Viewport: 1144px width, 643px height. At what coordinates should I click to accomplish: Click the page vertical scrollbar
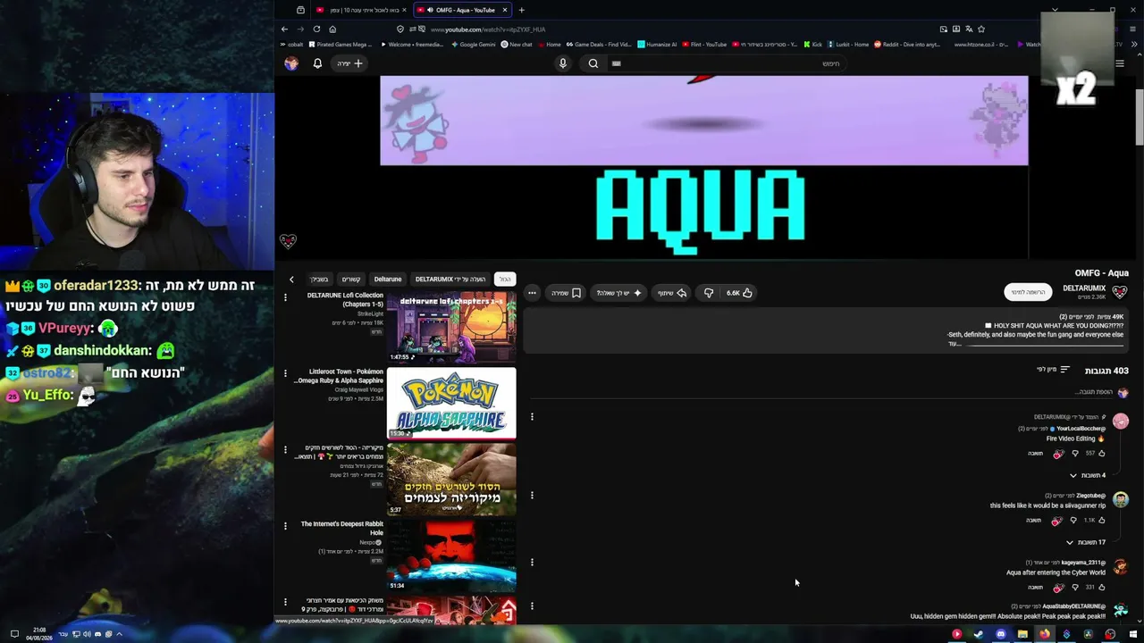tap(1140, 116)
